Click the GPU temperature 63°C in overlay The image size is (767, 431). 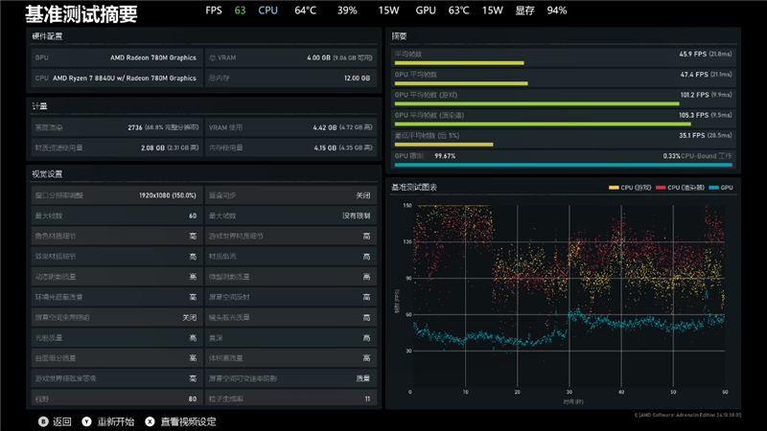[x=459, y=11]
